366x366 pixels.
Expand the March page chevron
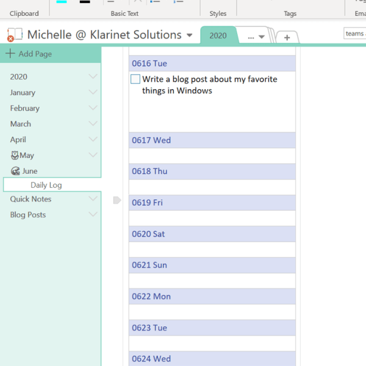pyautogui.click(x=93, y=123)
